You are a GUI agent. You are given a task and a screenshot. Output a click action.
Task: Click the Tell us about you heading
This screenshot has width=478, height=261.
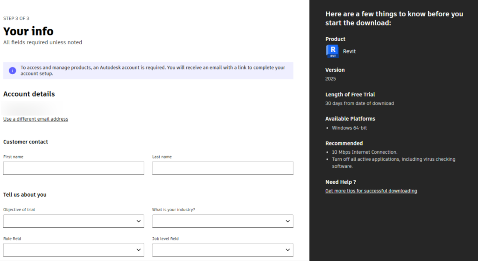pyautogui.click(x=25, y=195)
